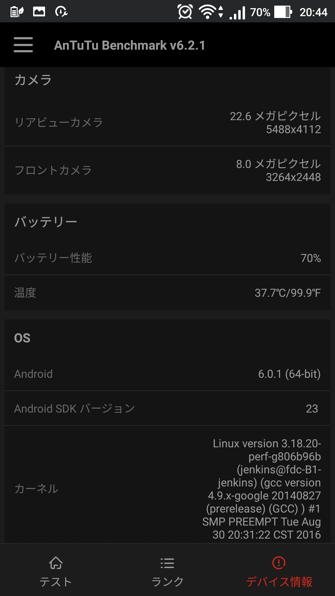
Task: Tap the battery saver leaf icon
Action: tap(17, 12)
